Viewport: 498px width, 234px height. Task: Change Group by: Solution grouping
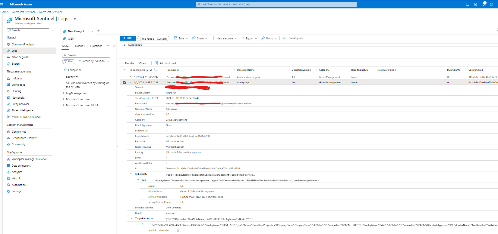click(94, 61)
